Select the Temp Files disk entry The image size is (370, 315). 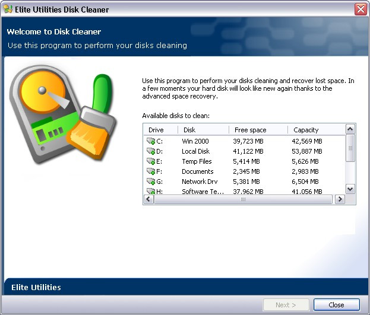click(x=197, y=161)
